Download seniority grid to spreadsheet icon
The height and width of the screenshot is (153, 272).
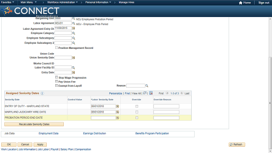coord(151,93)
